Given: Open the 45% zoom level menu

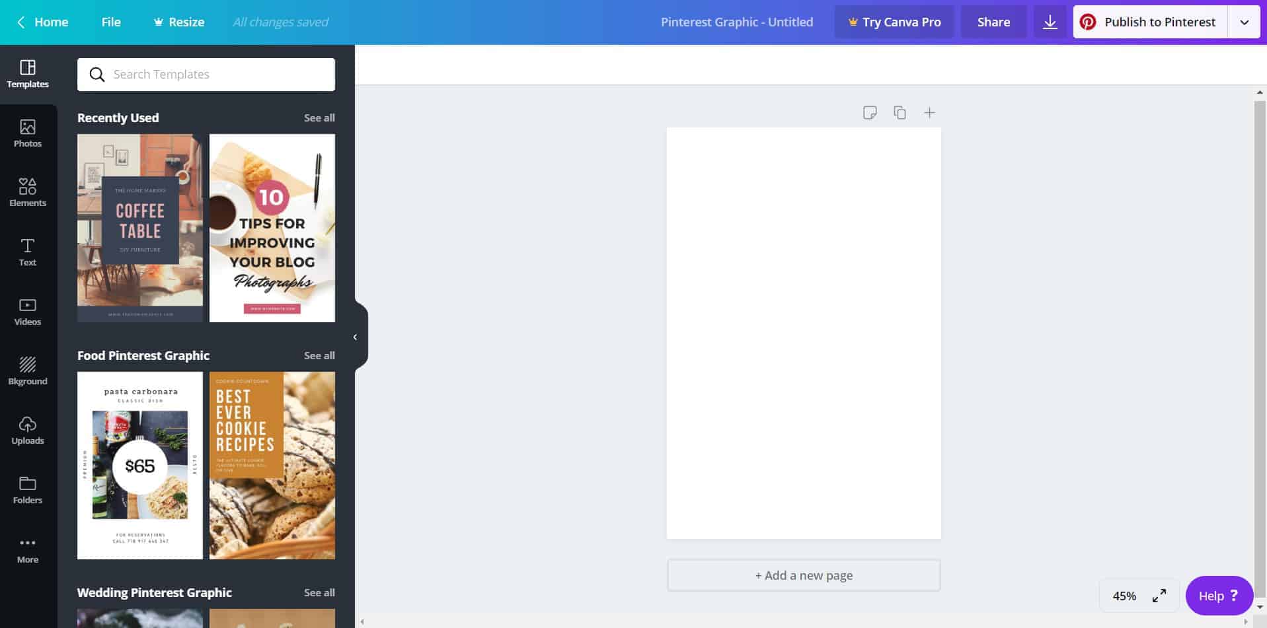Looking at the screenshot, I should (1124, 596).
